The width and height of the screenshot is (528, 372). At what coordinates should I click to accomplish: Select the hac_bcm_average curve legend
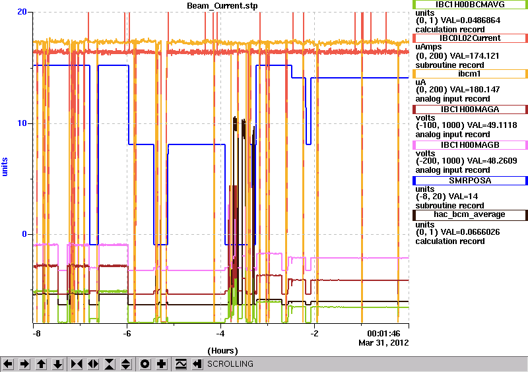pyautogui.click(x=470, y=215)
